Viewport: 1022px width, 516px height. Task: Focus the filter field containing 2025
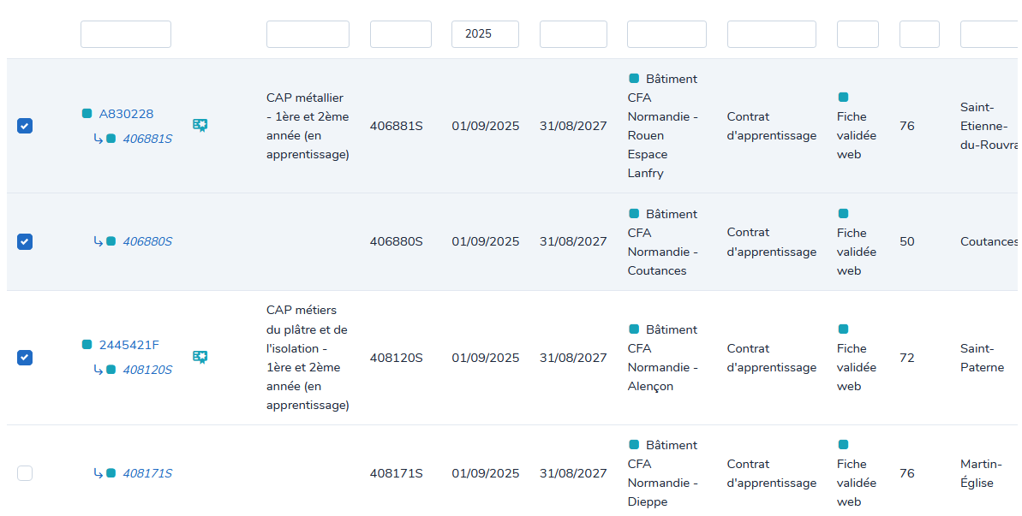point(485,34)
